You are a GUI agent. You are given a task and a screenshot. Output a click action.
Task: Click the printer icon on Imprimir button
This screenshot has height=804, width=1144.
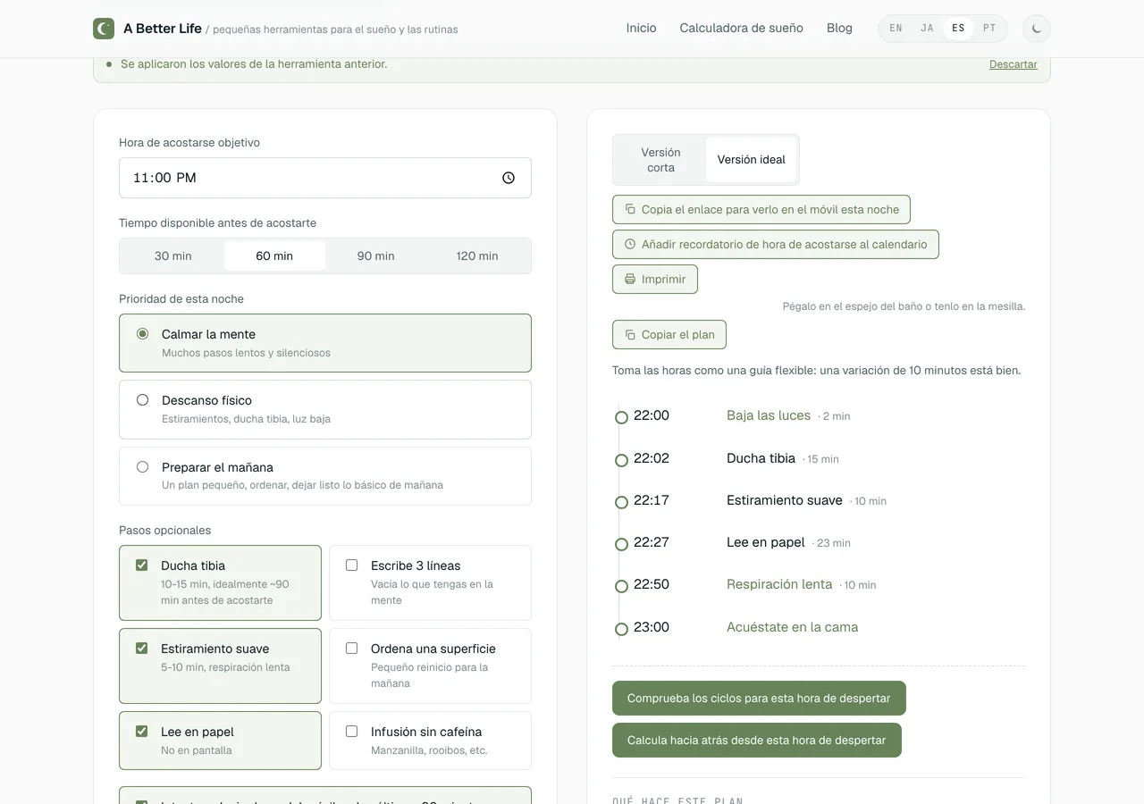click(x=630, y=280)
